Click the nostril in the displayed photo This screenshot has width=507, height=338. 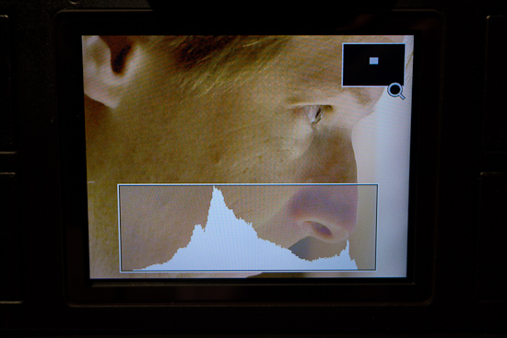click(x=320, y=228)
